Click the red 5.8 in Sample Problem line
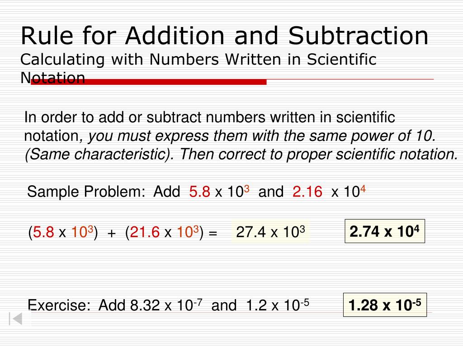This screenshot has width=463, height=347. (x=199, y=192)
